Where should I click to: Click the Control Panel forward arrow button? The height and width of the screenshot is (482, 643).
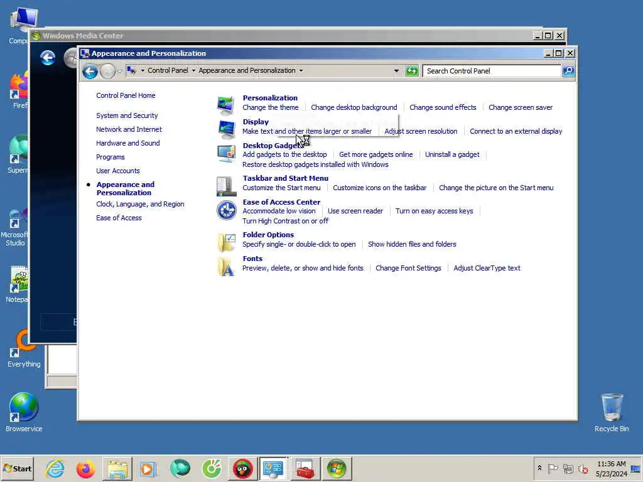coord(107,72)
